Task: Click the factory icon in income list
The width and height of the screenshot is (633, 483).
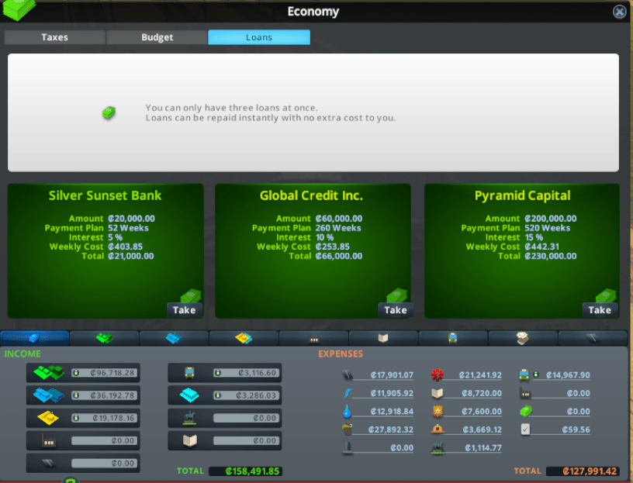Action: click(x=48, y=440)
